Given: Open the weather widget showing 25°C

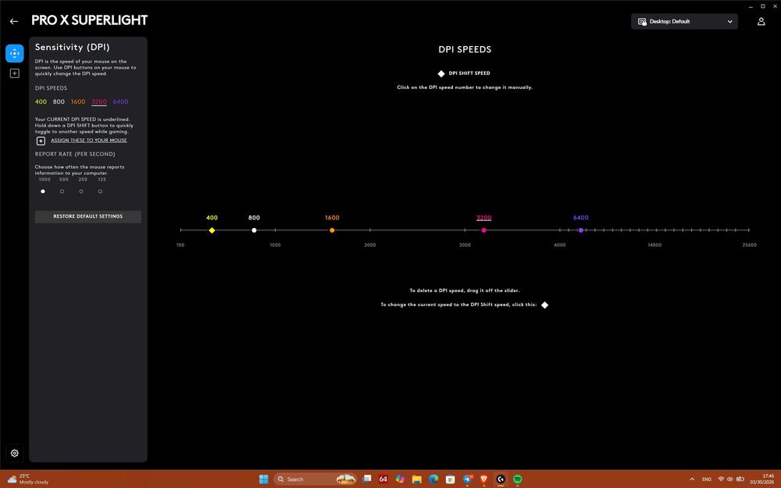Looking at the screenshot, I should point(28,479).
